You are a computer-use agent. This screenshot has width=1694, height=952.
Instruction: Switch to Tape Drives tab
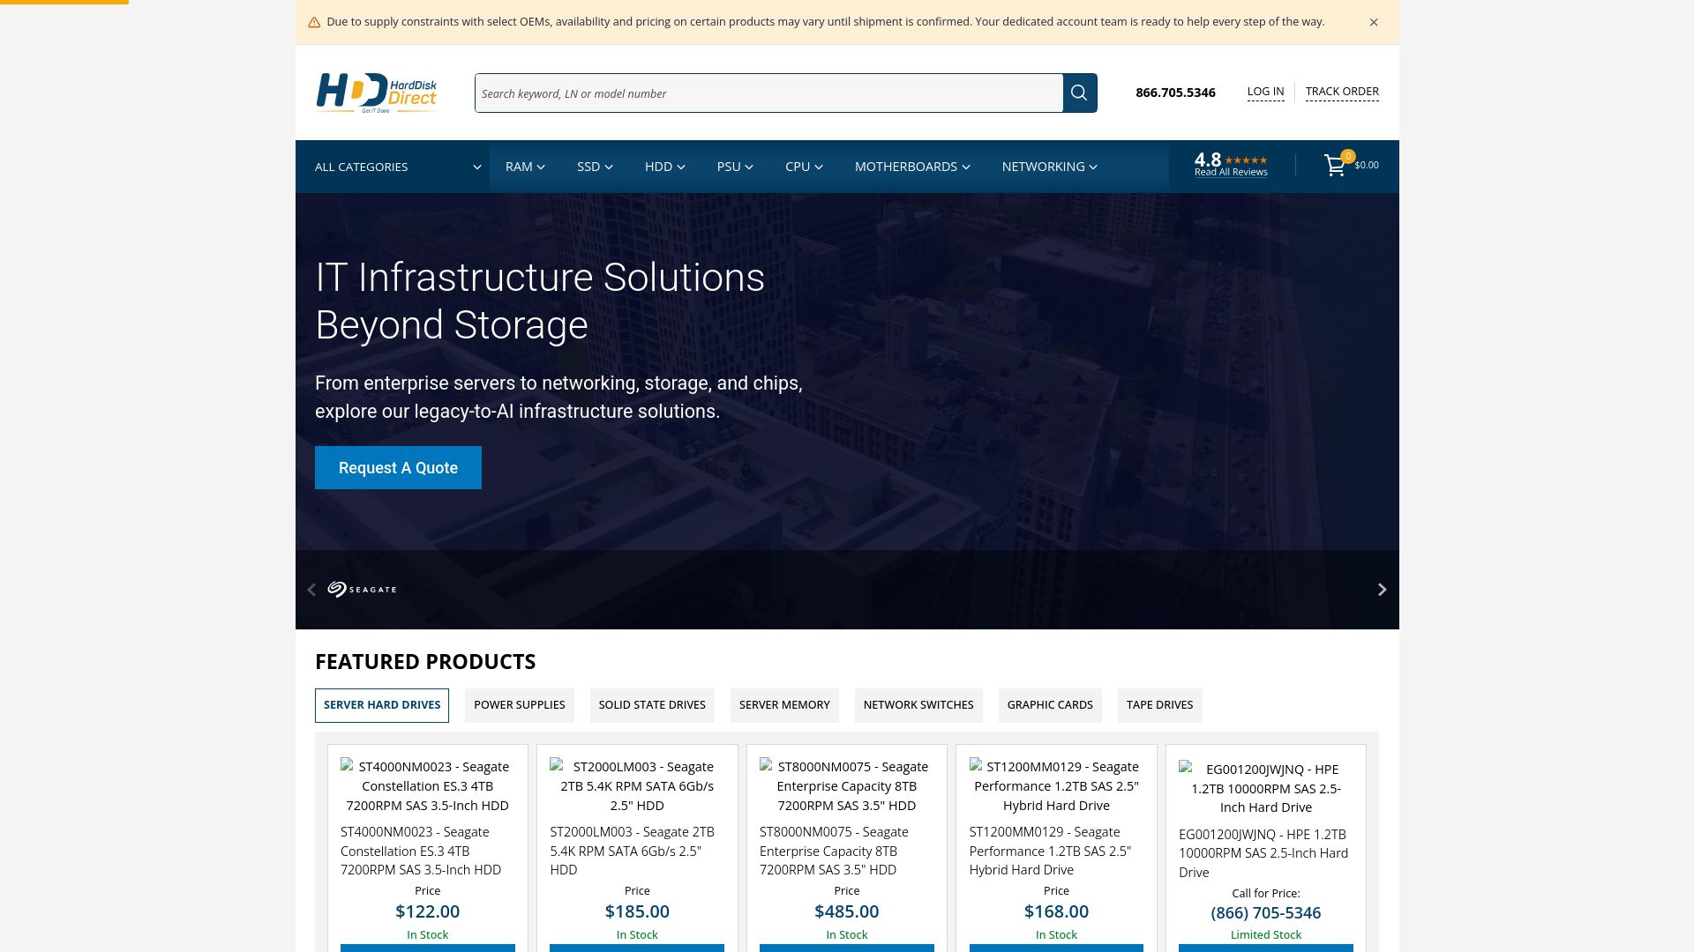1160,705
